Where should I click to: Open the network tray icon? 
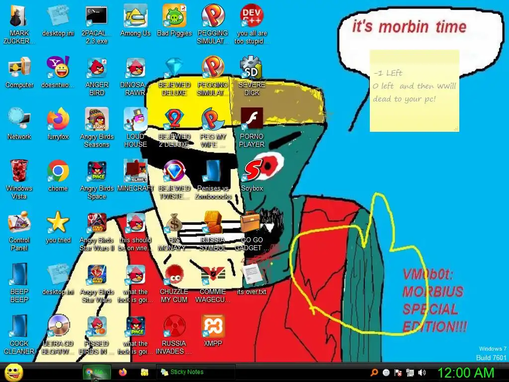coord(410,372)
